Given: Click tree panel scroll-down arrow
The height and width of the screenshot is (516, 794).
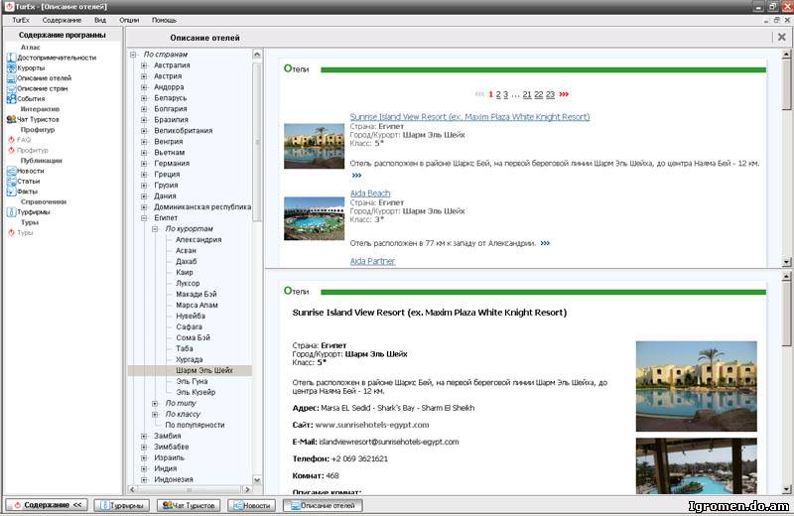Looking at the screenshot, I should click(257, 480).
